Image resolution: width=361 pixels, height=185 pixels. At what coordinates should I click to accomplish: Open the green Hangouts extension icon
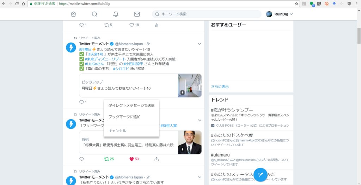(x=312, y=4)
